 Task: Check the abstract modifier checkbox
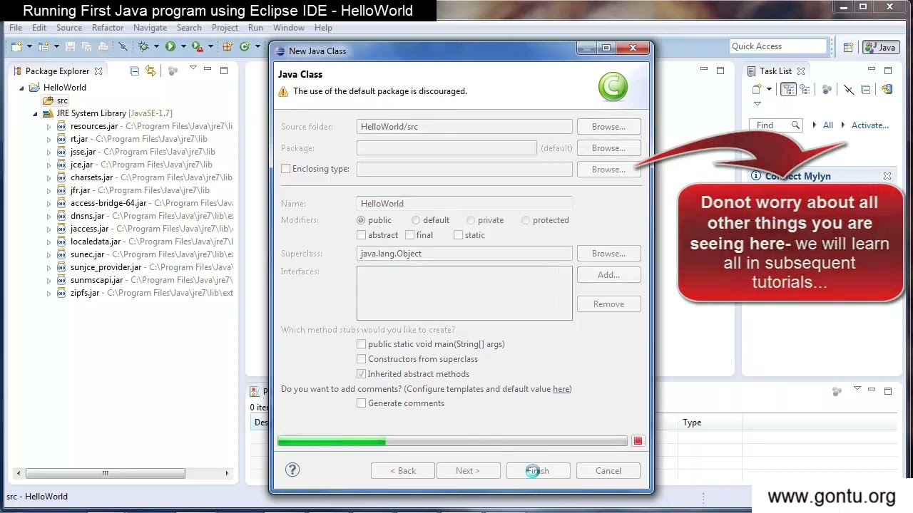(x=361, y=235)
